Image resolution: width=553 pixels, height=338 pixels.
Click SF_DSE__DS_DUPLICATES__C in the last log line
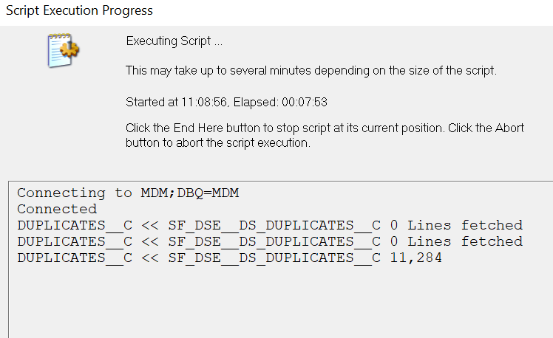tap(274, 258)
